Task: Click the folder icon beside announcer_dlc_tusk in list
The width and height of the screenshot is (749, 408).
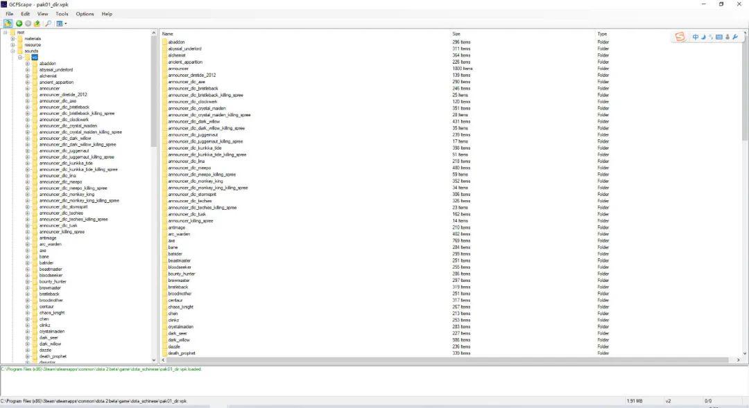Action: (165, 214)
